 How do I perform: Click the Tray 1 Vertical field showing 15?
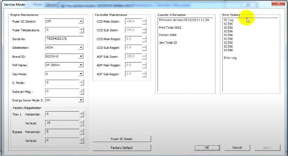click(x=62, y=123)
